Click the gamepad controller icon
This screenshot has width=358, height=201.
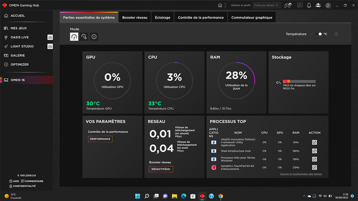point(288,5)
